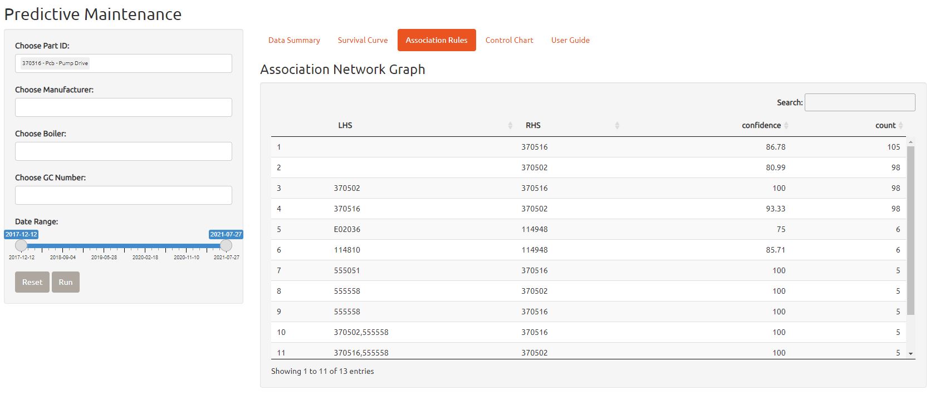Image resolution: width=940 pixels, height=400 pixels.
Task: Open the Choose Manufacturer selector
Action: (x=124, y=107)
